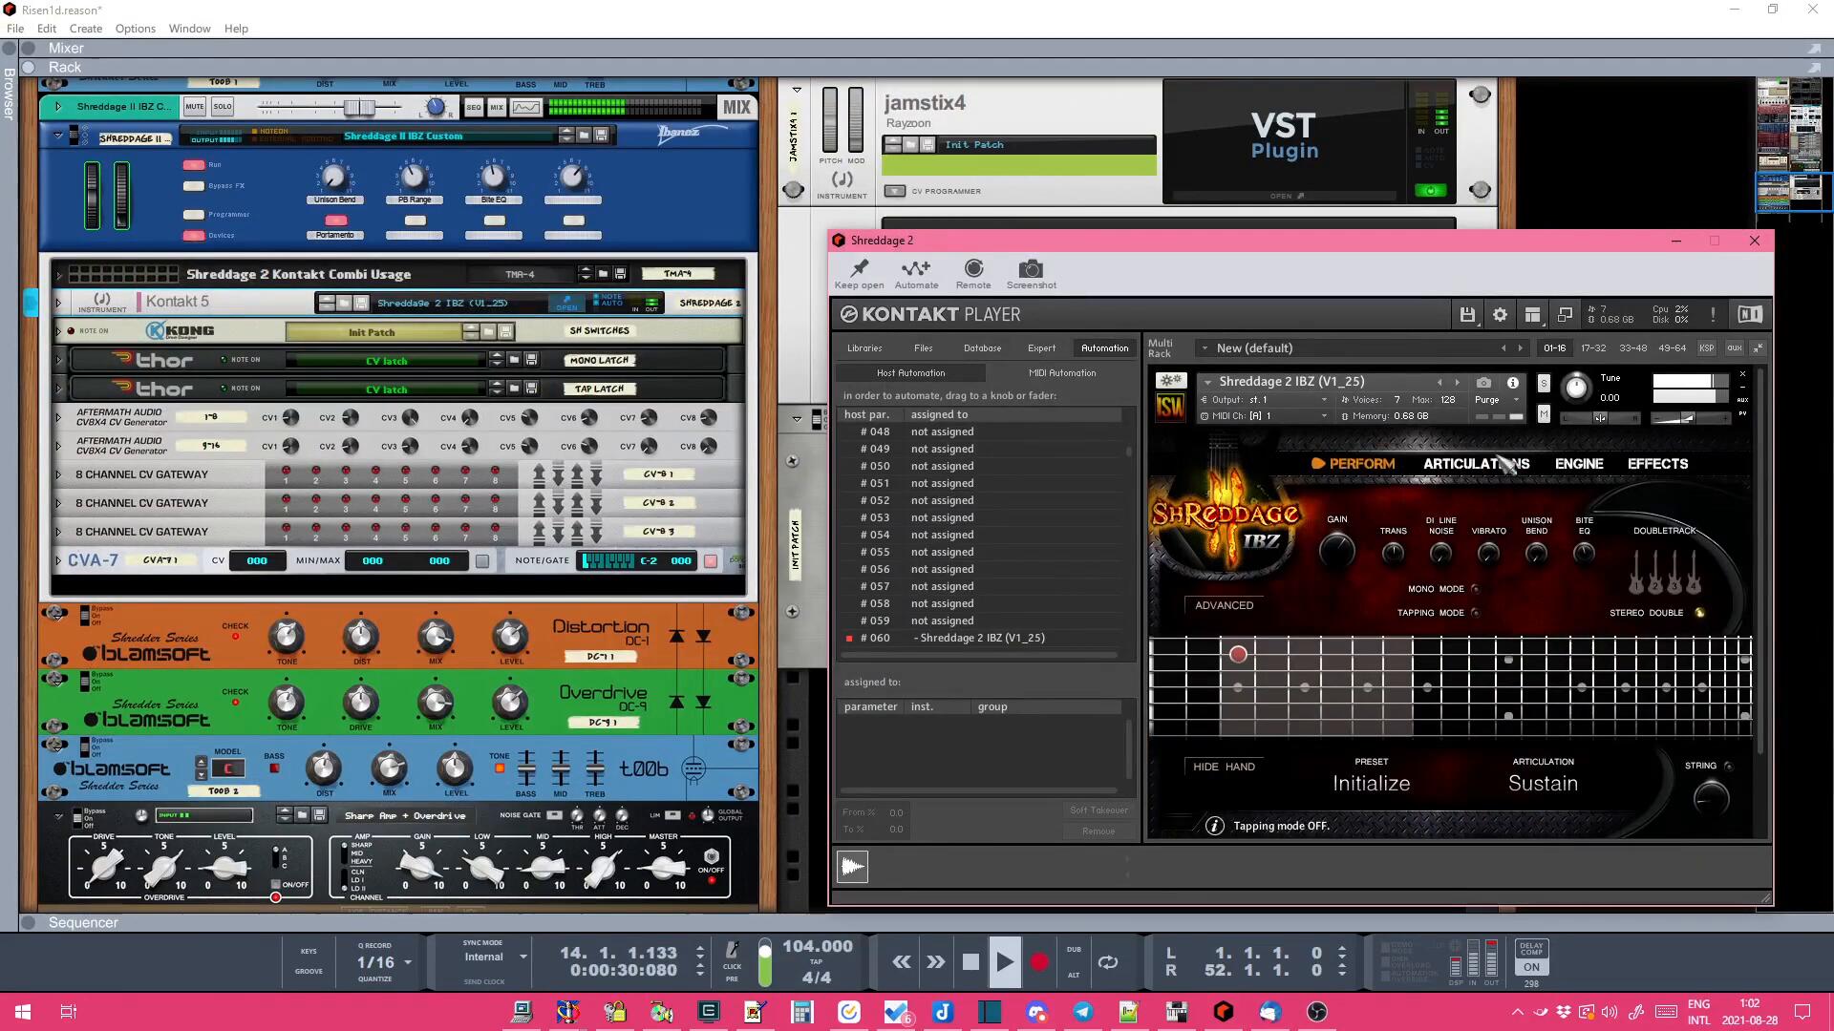Click Kontakt save disk icon

point(1467,315)
